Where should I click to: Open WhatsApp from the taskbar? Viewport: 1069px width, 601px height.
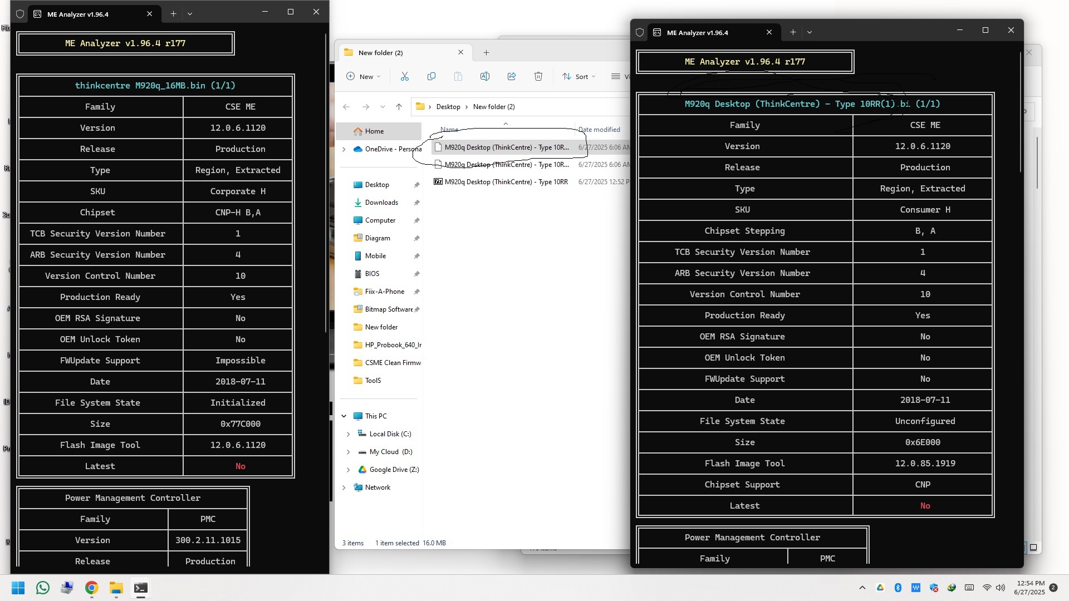tap(43, 588)
